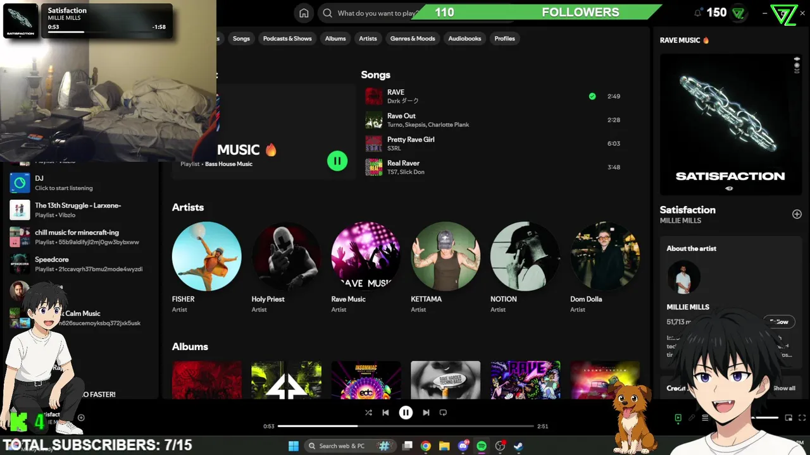Click the Real Raver cover thumbnail
Image resolution: width=810 pixels, height=455 pixels.
tap(374, 167)
